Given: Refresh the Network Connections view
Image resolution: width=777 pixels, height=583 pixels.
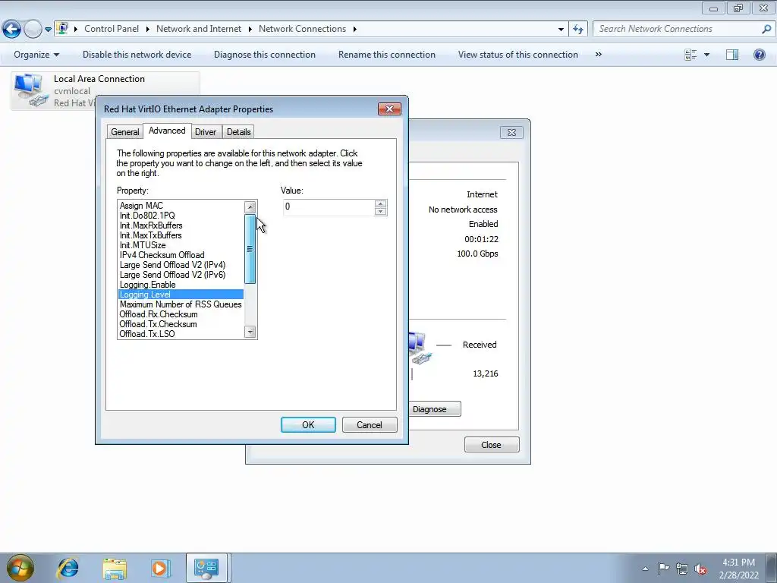Looking at the screenshot, I should coord(578,30).
